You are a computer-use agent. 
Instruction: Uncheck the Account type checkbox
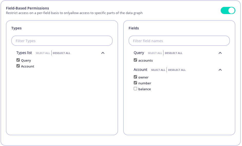point(18,66)
